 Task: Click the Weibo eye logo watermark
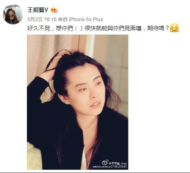click(x=105, y=162)
